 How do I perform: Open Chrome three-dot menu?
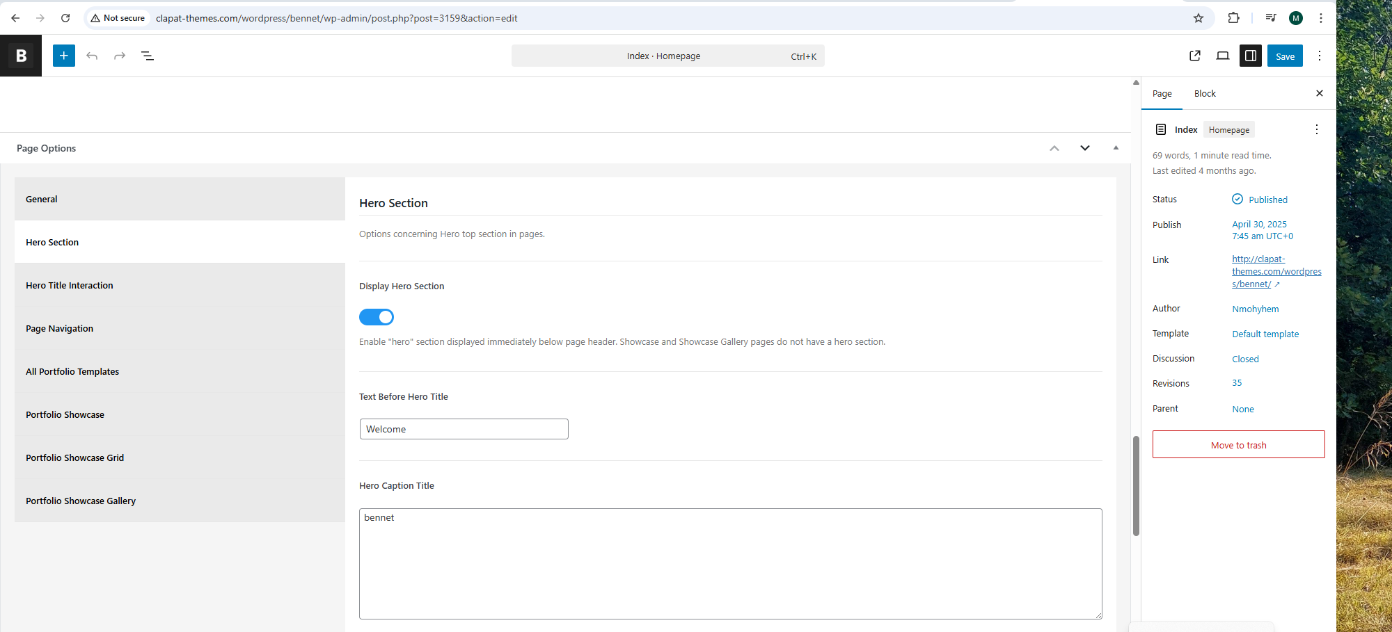point(1321,18)
